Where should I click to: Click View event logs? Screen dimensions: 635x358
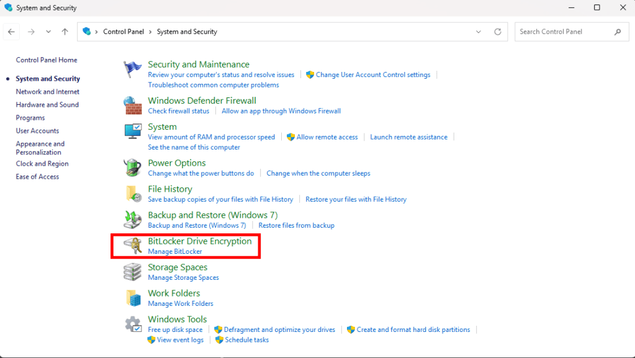(180, 340)
